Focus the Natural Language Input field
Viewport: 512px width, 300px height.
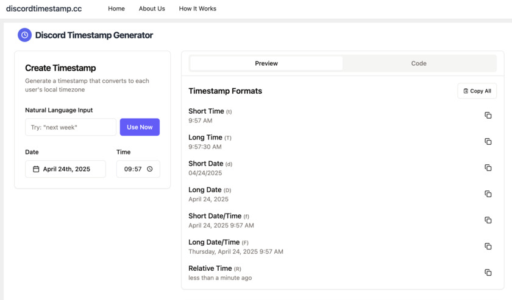click(71, 127)
